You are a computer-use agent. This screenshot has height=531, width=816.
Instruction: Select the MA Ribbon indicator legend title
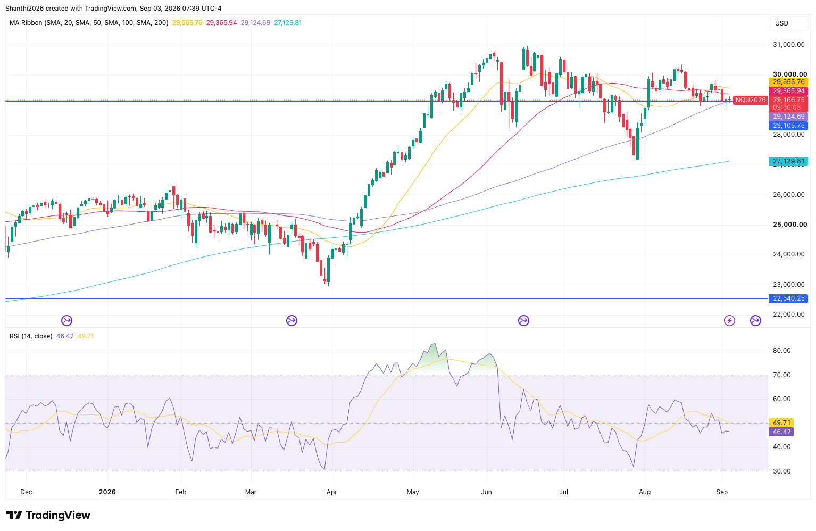89,23
